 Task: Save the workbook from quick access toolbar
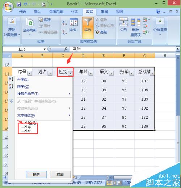19,4
